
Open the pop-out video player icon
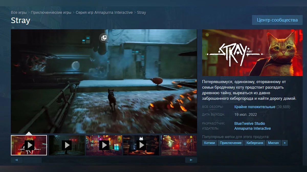(104, 38)
